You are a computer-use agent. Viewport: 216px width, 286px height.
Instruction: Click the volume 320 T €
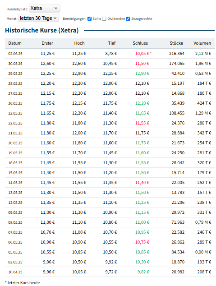pyautogui.click(x=204, y=163)
